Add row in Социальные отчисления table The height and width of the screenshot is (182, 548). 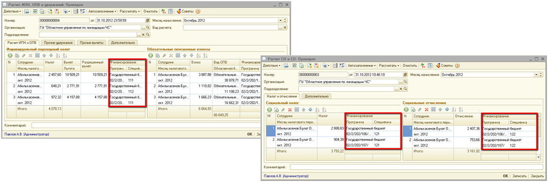(x=406, y=110)
